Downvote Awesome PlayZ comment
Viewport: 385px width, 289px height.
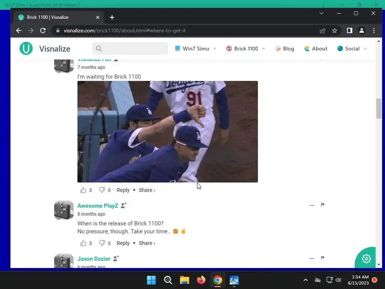point(102,243)
